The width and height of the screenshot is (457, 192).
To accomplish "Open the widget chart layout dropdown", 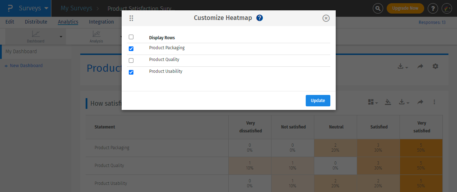I will (x=373, y=102).
